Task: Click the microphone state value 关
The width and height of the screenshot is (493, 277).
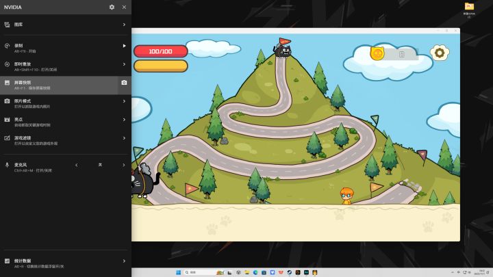Action: coord(100,165)
